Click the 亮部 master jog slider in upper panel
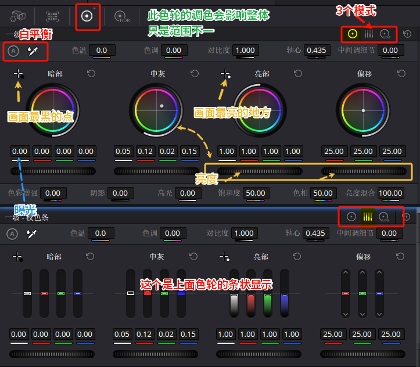Image resolution: width=420 pixels, height=367 pixels. point(260,171)
